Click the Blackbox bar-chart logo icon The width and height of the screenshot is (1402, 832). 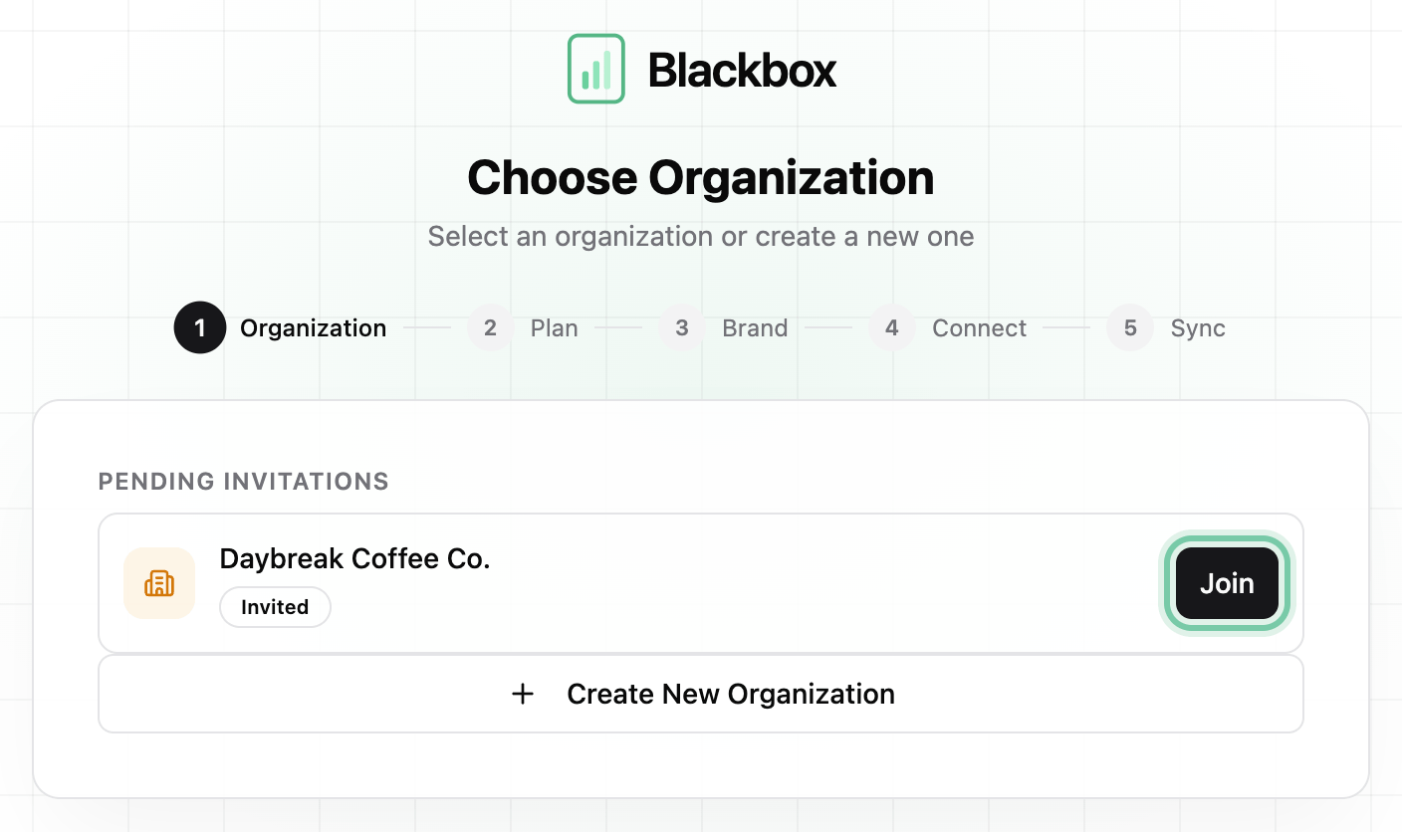tap(596, 69)
